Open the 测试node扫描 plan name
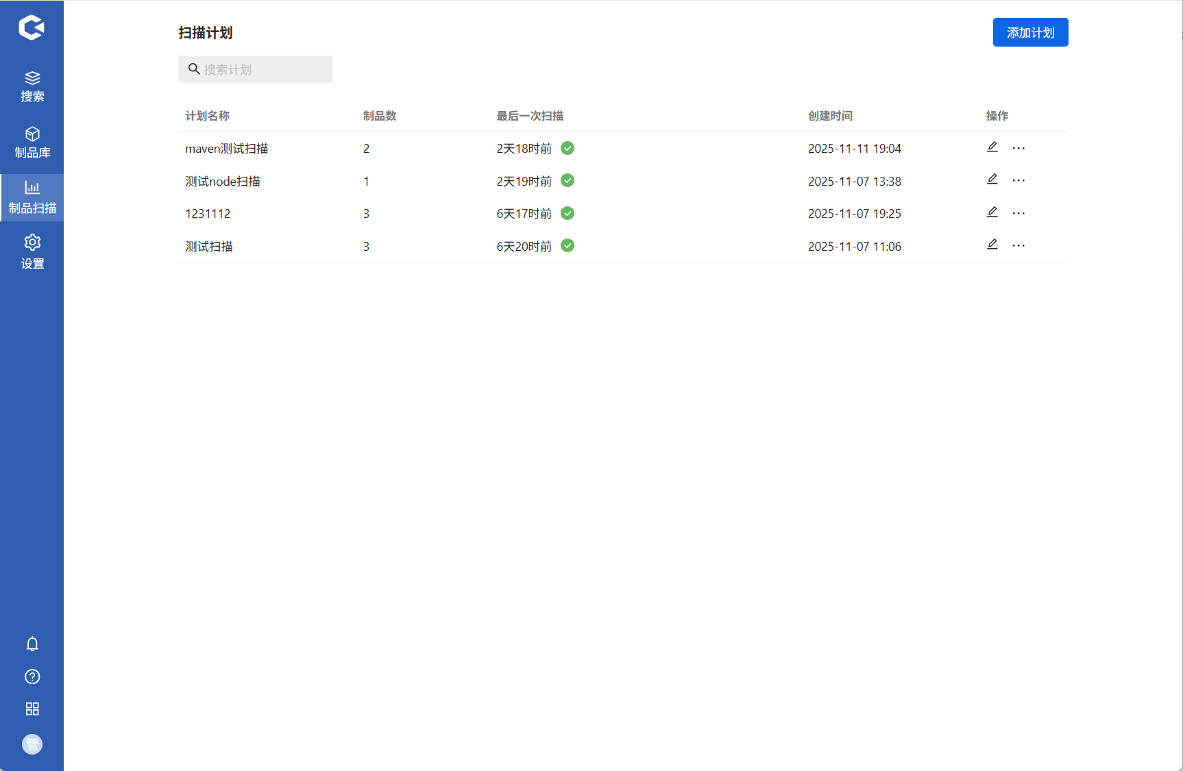1183x771 pixels. pos(223,182)
